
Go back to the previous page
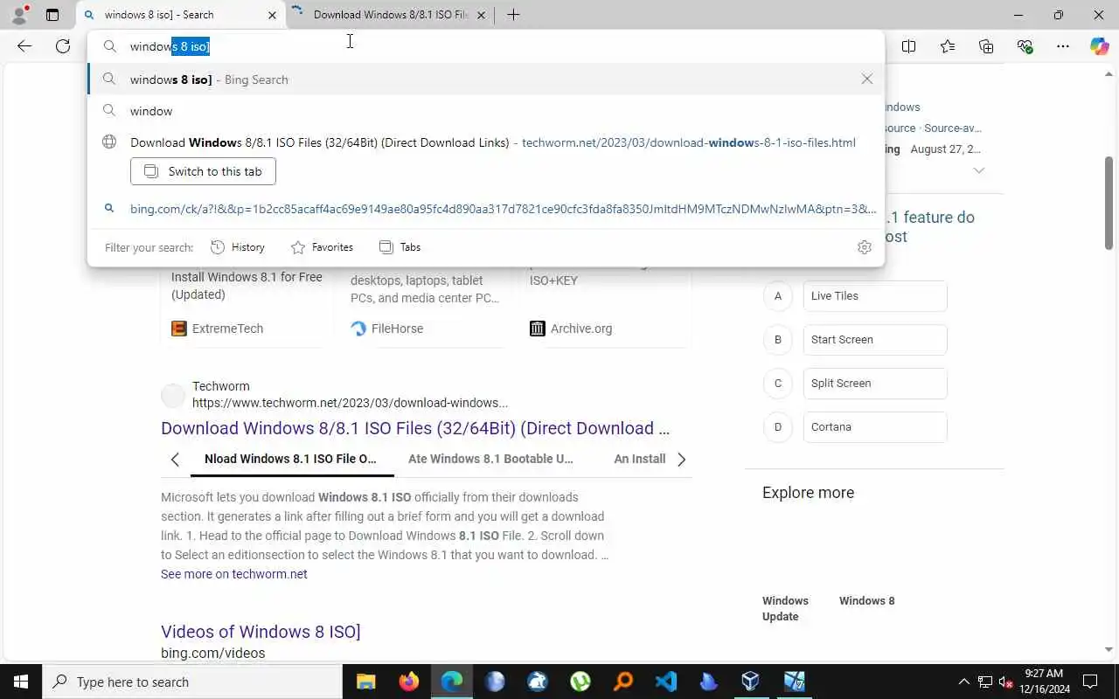(24, 46)
